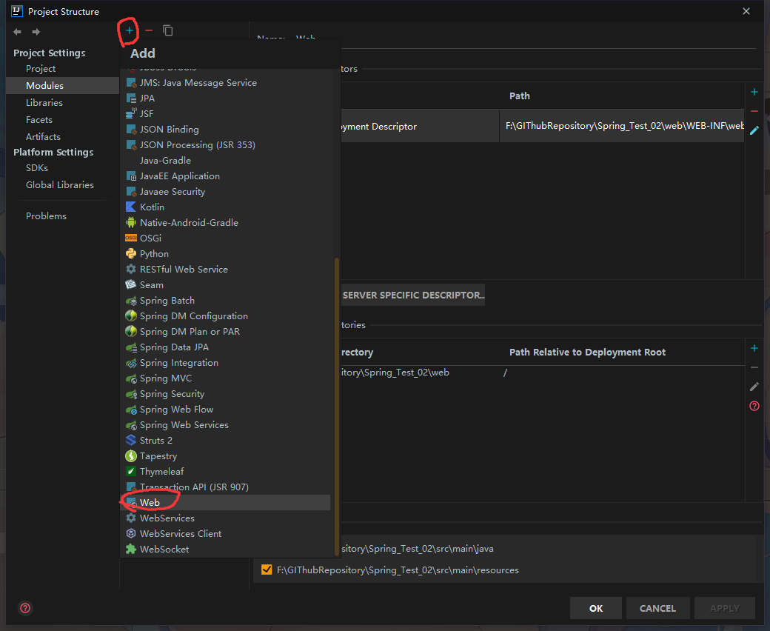Image resolution: width=770 pixels, height=631 pixels.
Task: Click the remove (−) module toolbar icon
Action: pyautogui.click(x=149, y=31)
